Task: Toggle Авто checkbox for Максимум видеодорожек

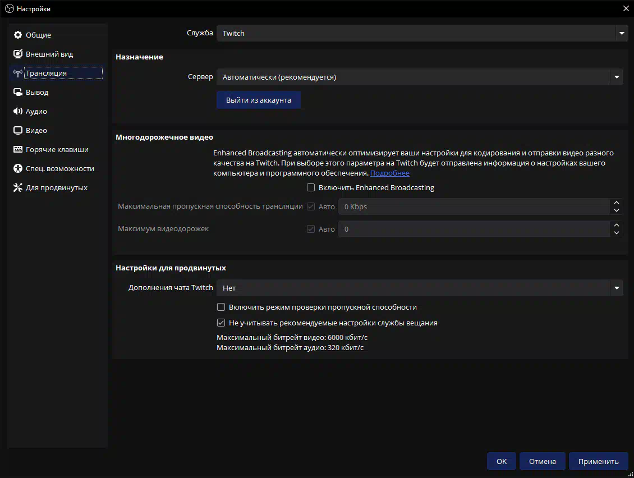Action: 310,229
